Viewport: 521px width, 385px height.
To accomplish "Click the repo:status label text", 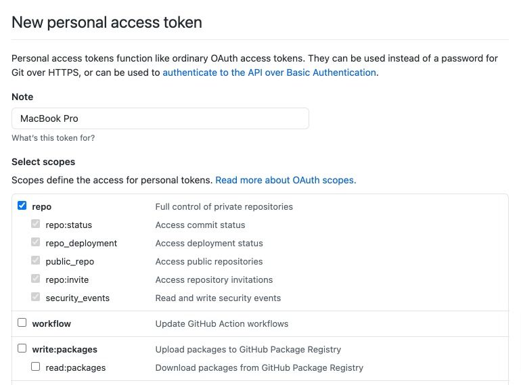I will click(69, 225).
